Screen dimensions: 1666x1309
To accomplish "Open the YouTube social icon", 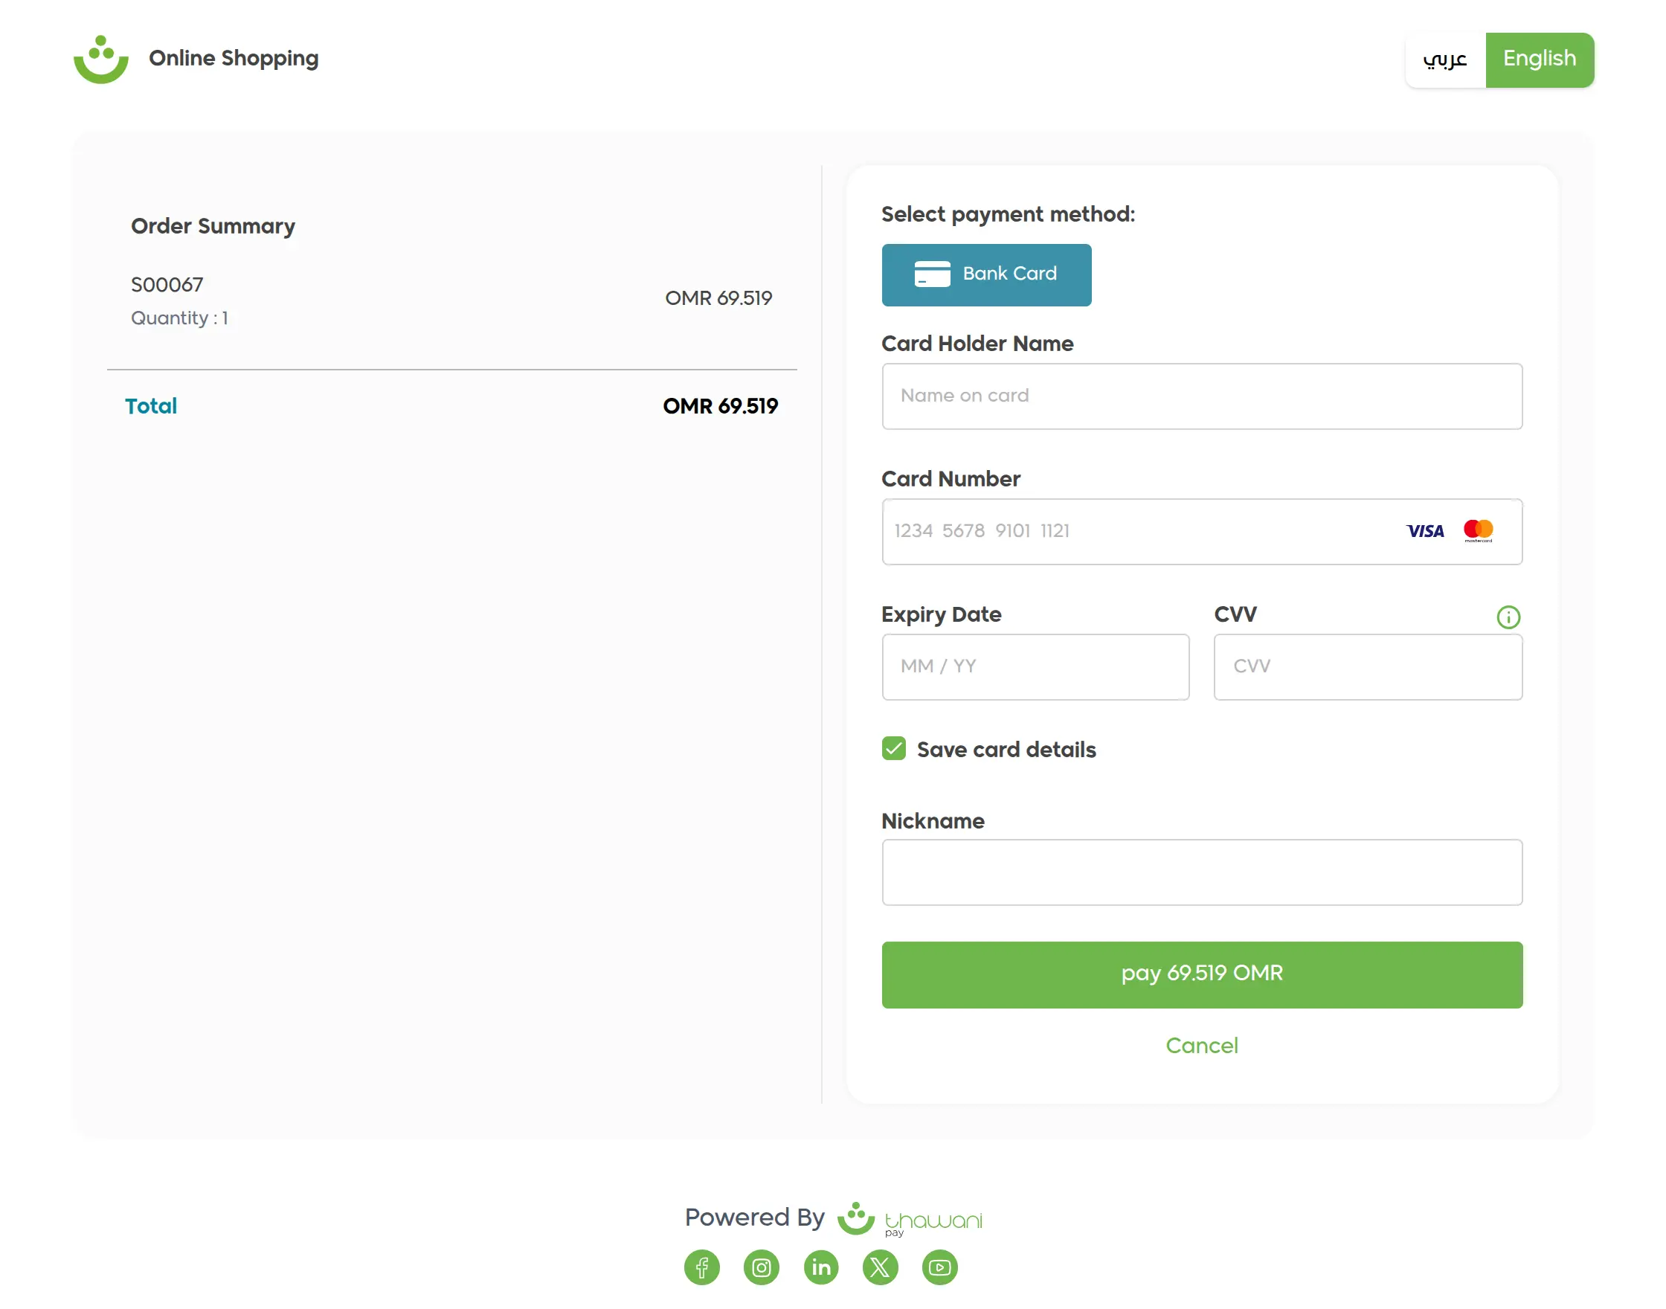I will [939, 1267].
